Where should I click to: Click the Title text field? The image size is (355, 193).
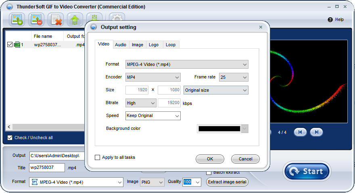[47, 168]
